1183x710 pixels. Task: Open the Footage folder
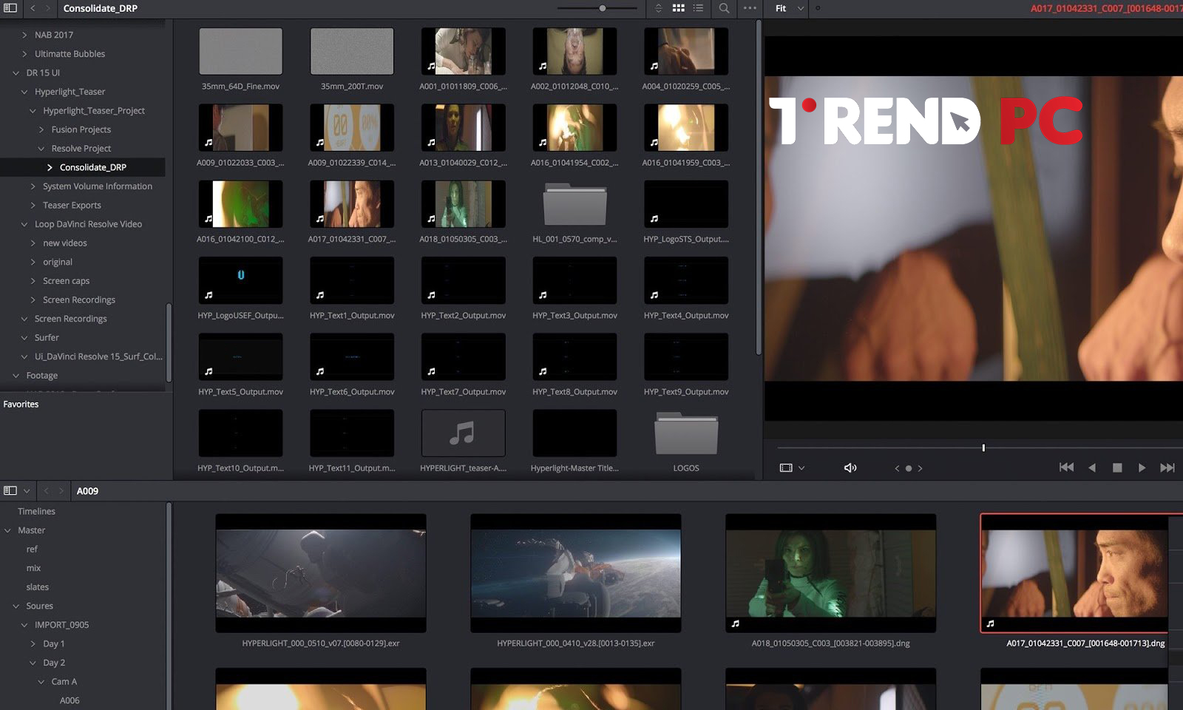42,376
